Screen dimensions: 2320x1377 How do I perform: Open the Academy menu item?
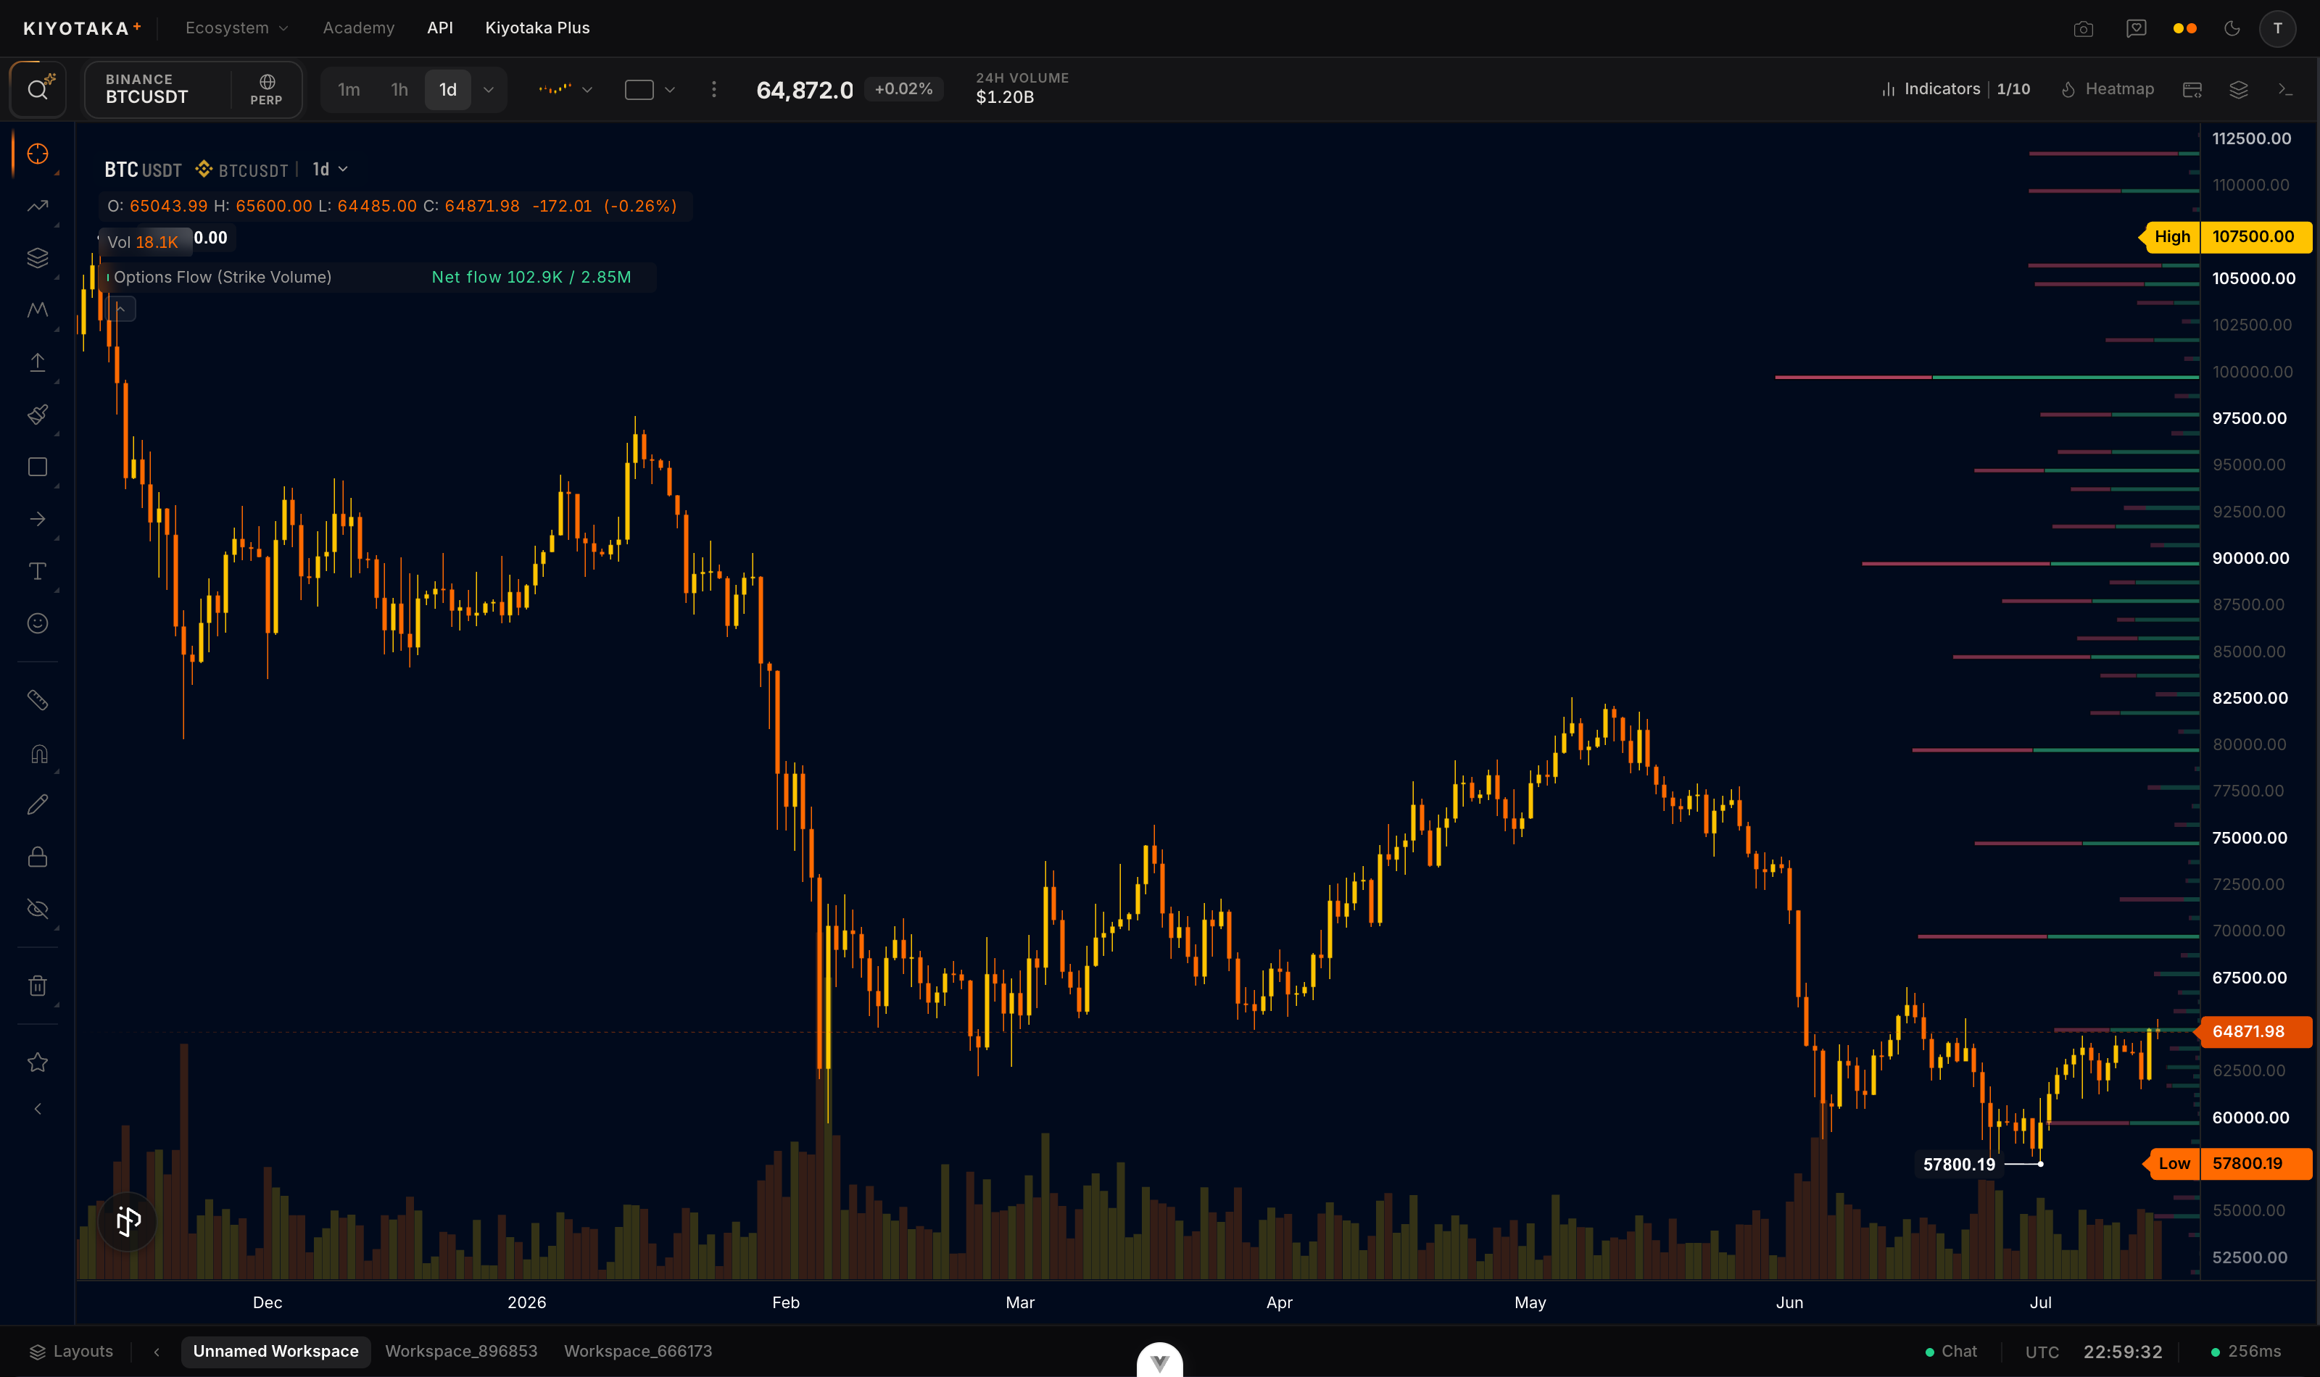(x=358, y=28)
